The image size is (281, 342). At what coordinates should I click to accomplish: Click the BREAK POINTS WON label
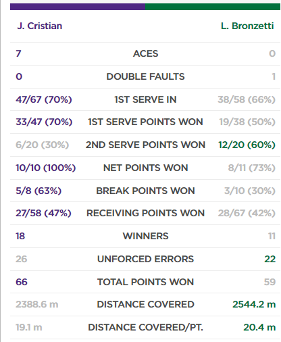(145, 191)
